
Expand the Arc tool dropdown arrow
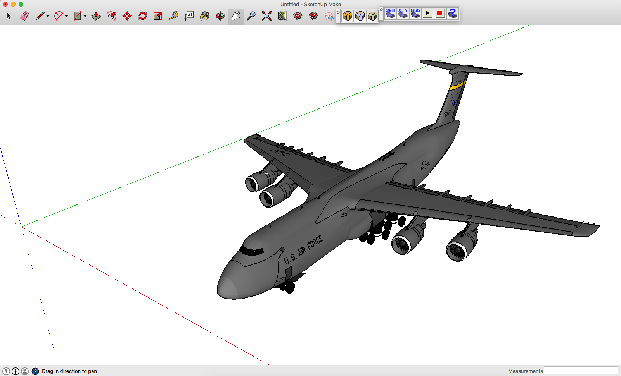66,16
